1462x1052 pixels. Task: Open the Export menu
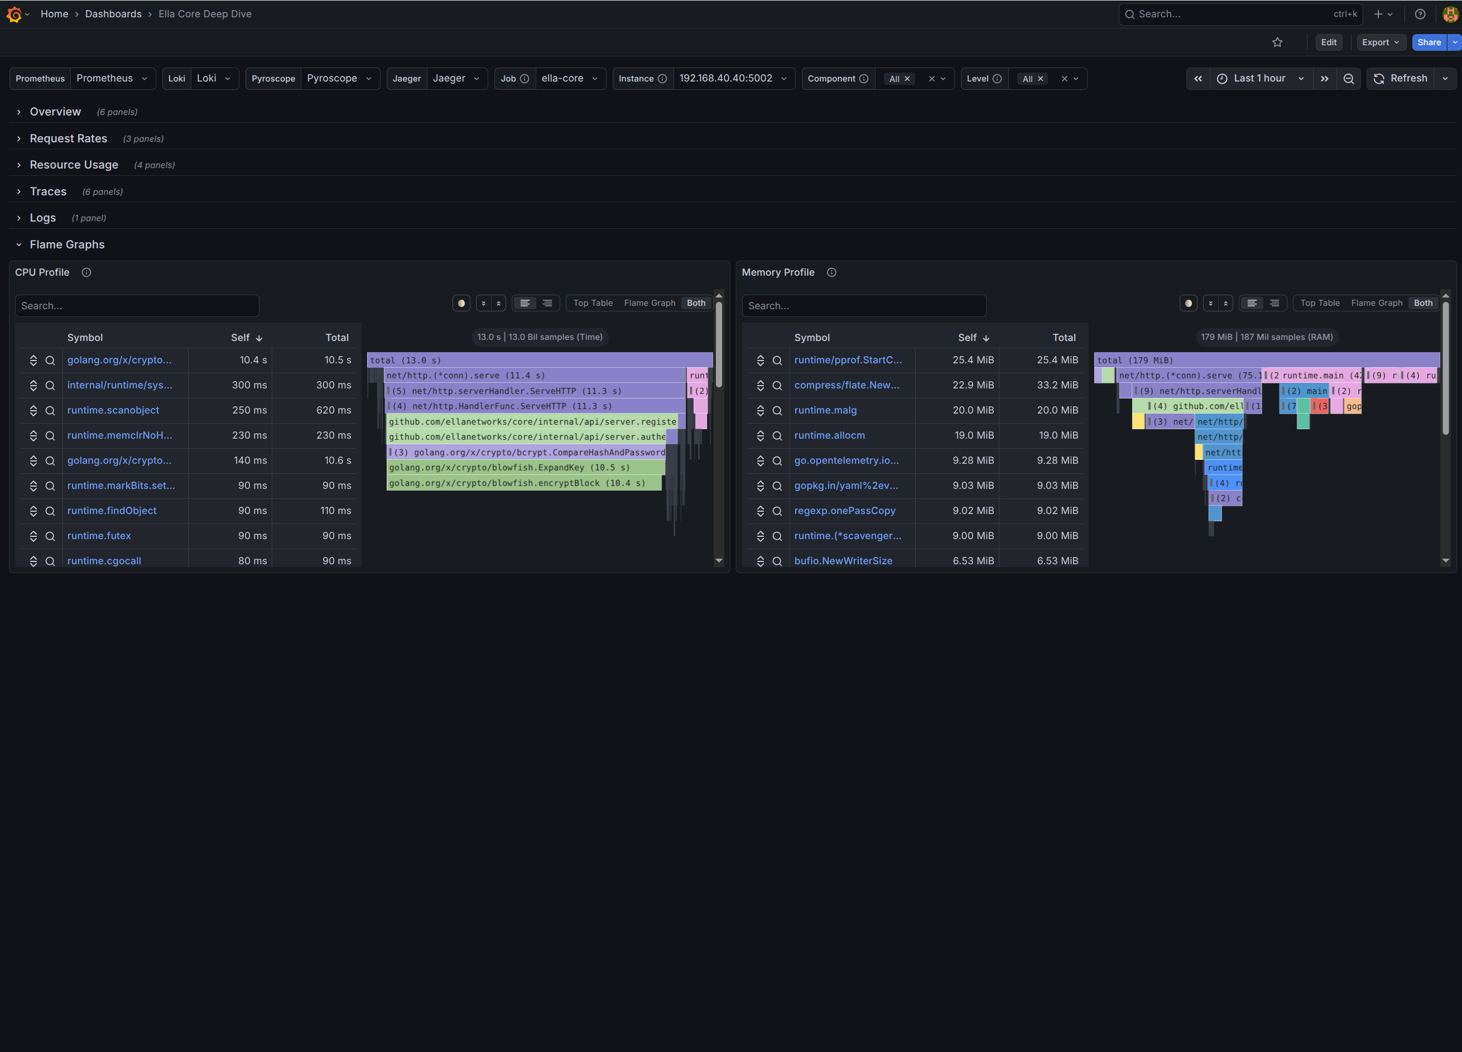pyautogui.click(x=1379, y=42)
